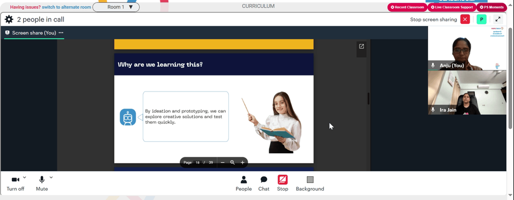
Task: Click the PS Moments button
Action: coord(491,7)
